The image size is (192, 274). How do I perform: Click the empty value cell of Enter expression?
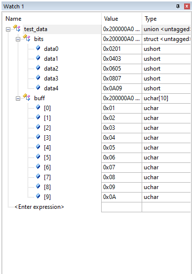(121, 207)
